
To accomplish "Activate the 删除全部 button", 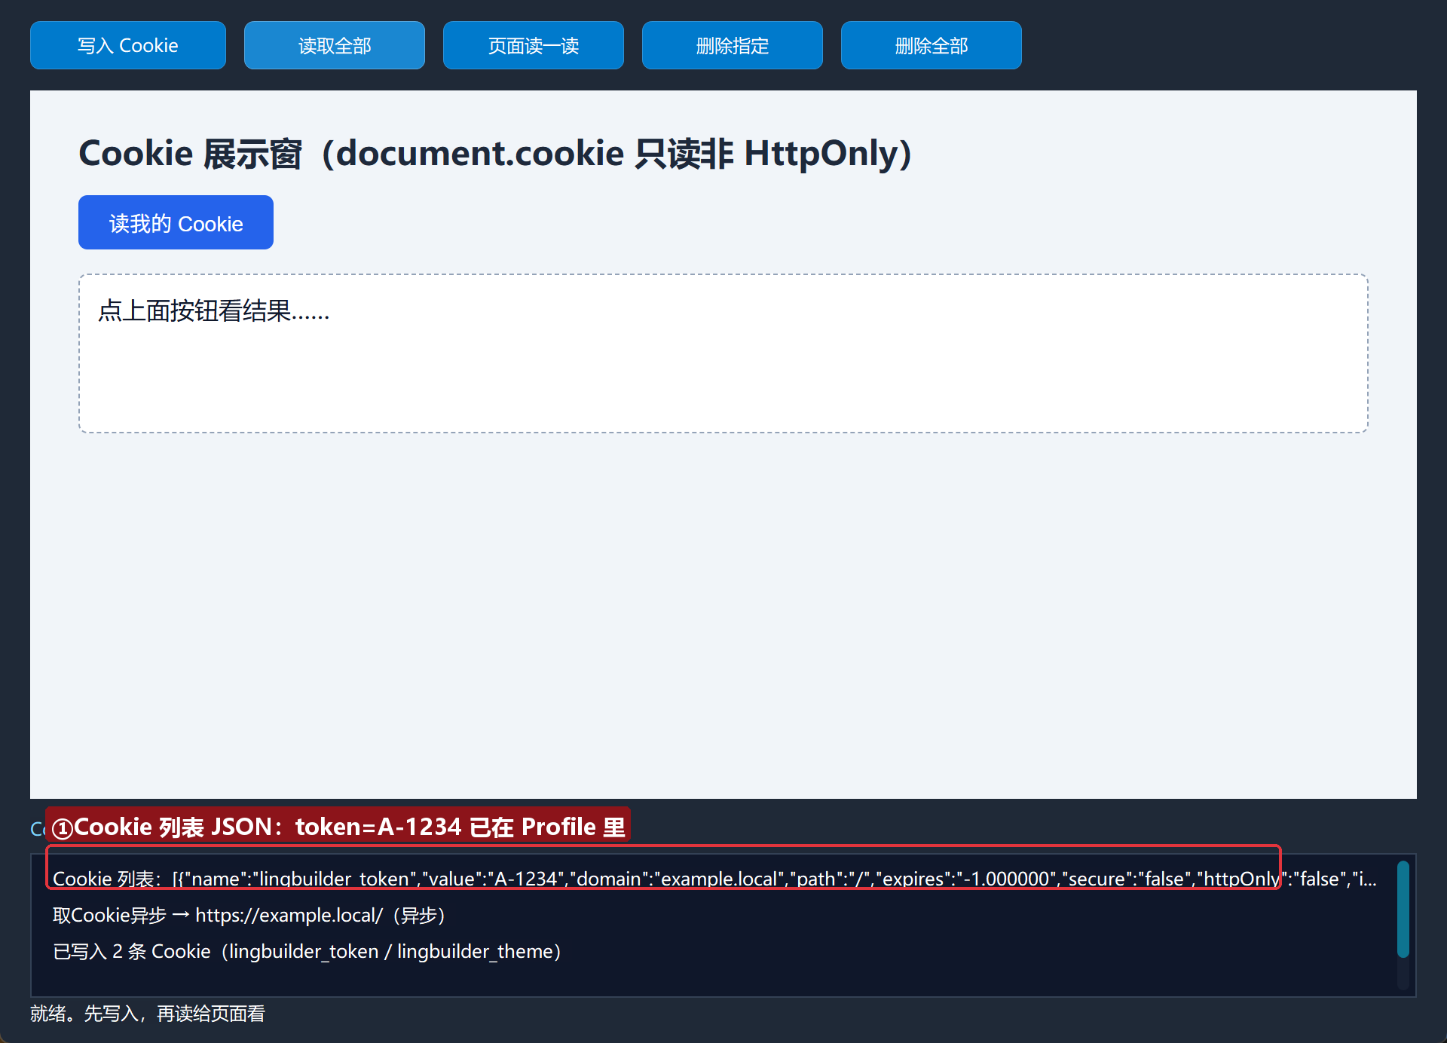I will pyautogui.click(x=932, y=45).
